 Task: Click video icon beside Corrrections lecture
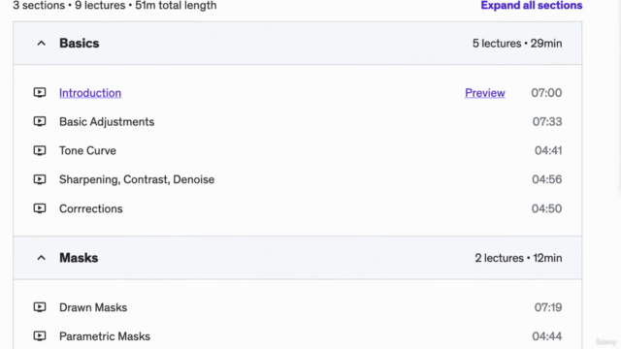[40, 208]
